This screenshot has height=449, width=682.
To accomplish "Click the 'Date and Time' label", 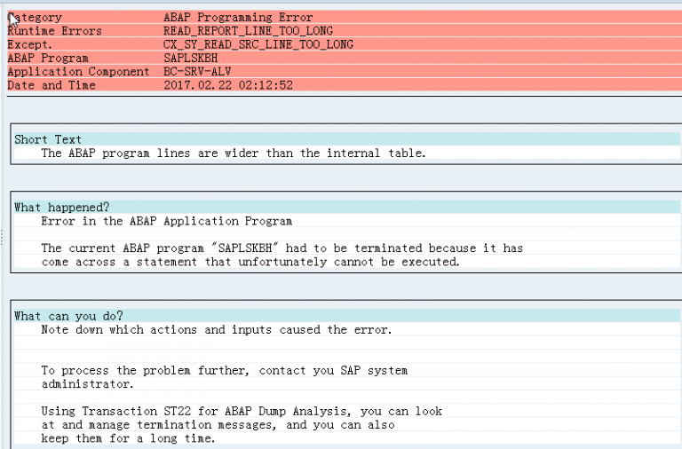I will 52,85.
